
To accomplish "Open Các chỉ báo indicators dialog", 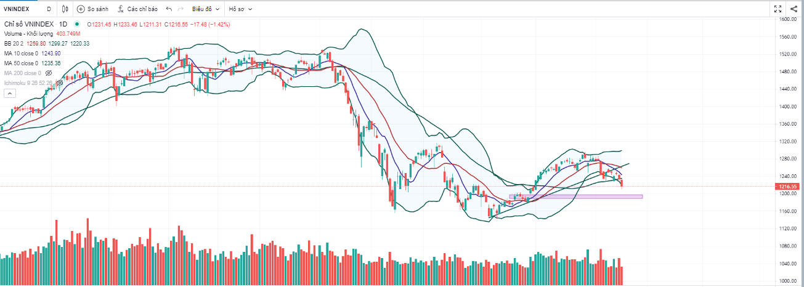I will pyautogui.click(x=137, y=9).
